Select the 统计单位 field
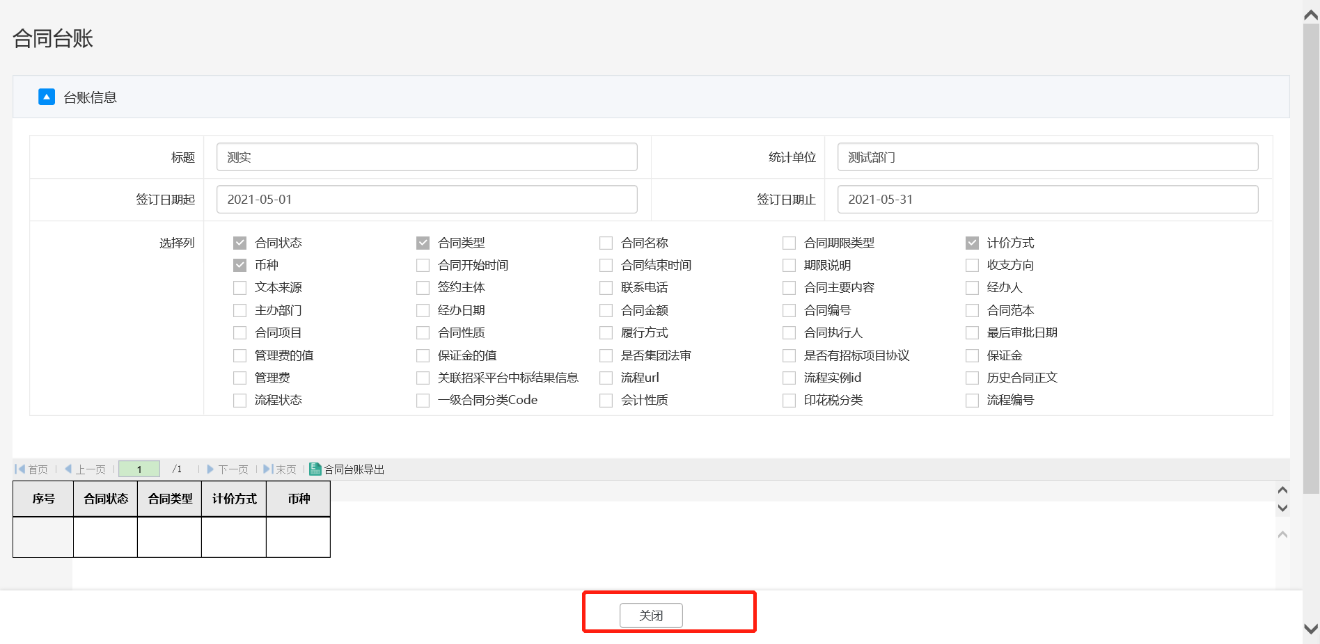Screen dimensions: 1320x644 (1047, 157)
